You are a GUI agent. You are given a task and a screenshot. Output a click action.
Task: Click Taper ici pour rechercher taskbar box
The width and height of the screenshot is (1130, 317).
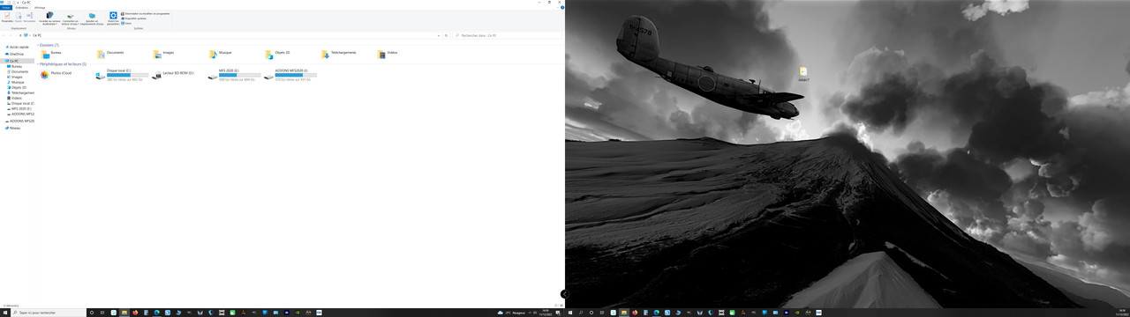49,313
